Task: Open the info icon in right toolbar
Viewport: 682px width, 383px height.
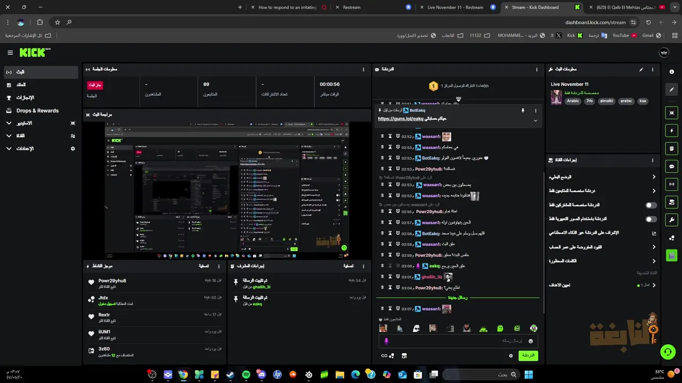Action: (x=671, y=72)
